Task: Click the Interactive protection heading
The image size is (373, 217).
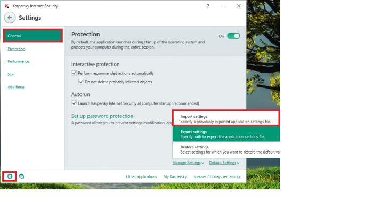Action: 95,64
